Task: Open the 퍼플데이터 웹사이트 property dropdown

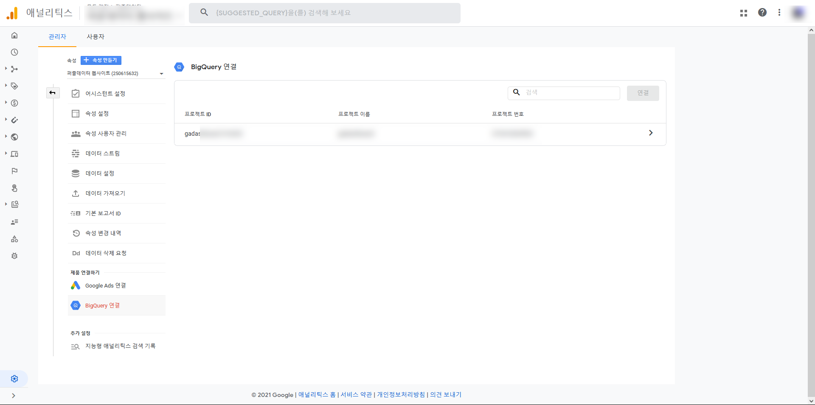Action: click(x=116, y=73)
